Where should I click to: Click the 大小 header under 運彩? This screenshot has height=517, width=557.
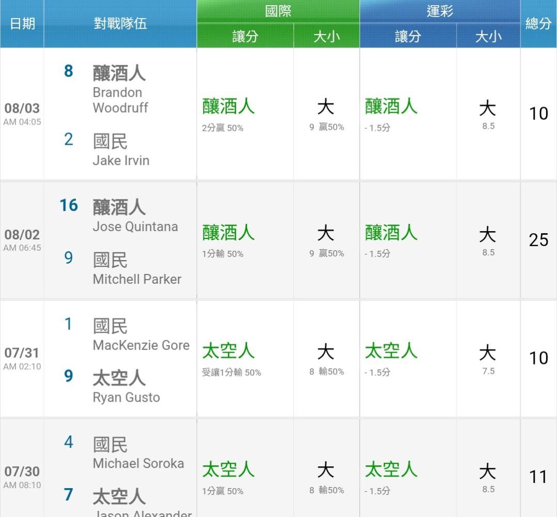[488, 36]
